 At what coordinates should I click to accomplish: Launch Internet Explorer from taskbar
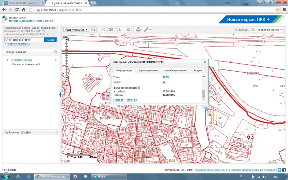18,177
